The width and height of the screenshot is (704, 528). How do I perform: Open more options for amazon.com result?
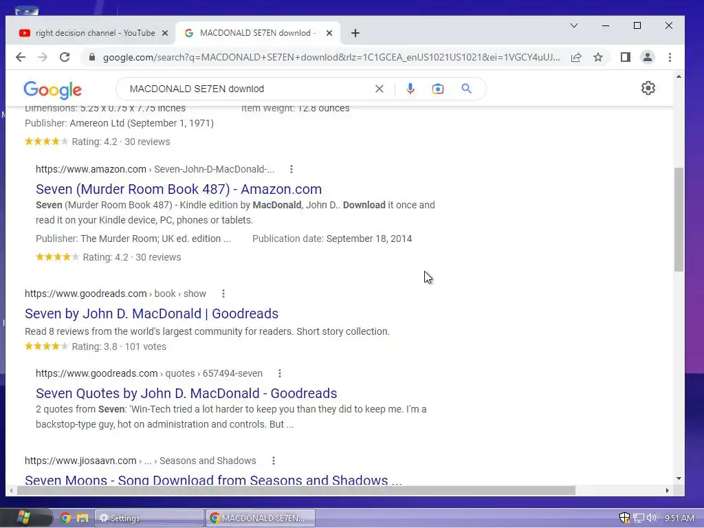(291, 169)
